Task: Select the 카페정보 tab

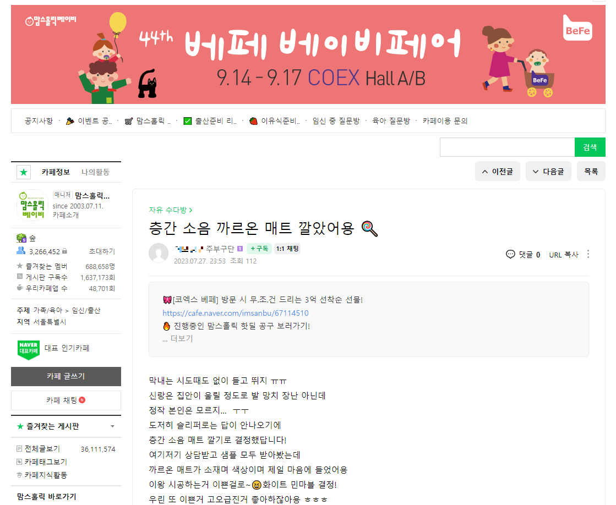Action: [56, 172]
